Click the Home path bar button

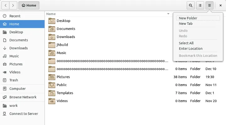[29, 5]
